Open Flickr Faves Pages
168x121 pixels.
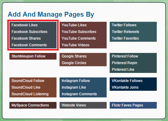pos(127,105)
